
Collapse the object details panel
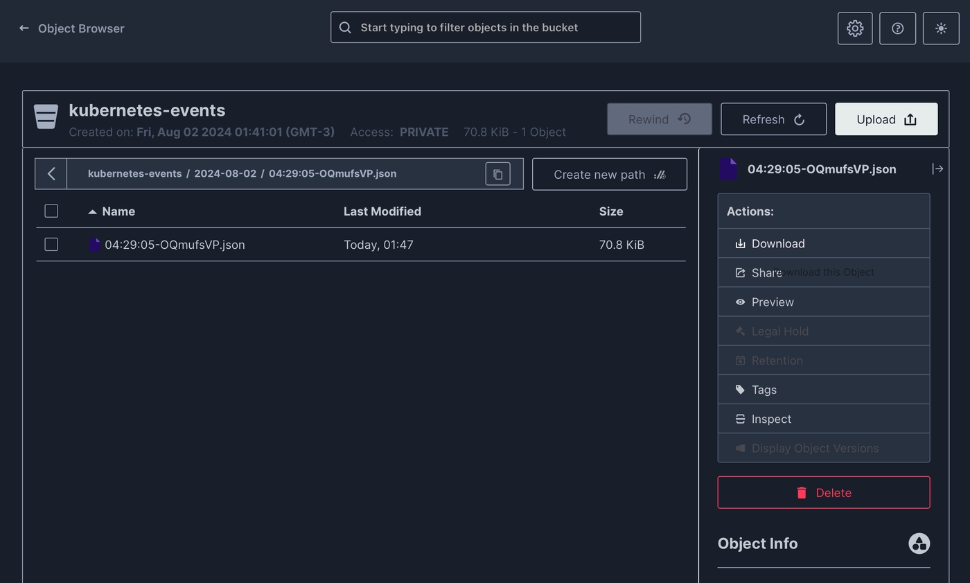pos(937,168)
